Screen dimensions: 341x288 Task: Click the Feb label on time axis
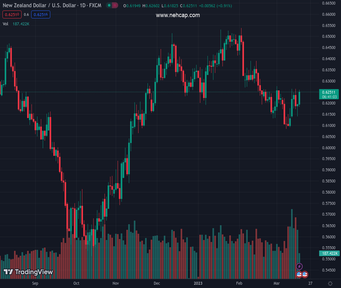click(x=239, y=284)
